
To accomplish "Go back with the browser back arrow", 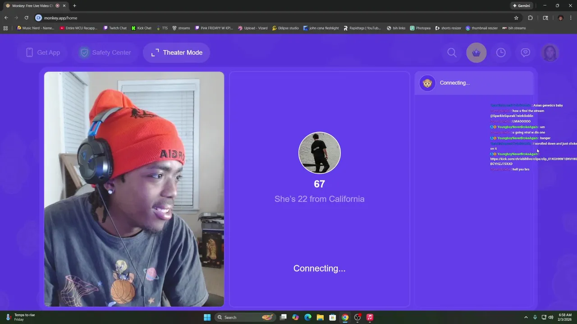I will pyautogui.click(x=6, y=18).
